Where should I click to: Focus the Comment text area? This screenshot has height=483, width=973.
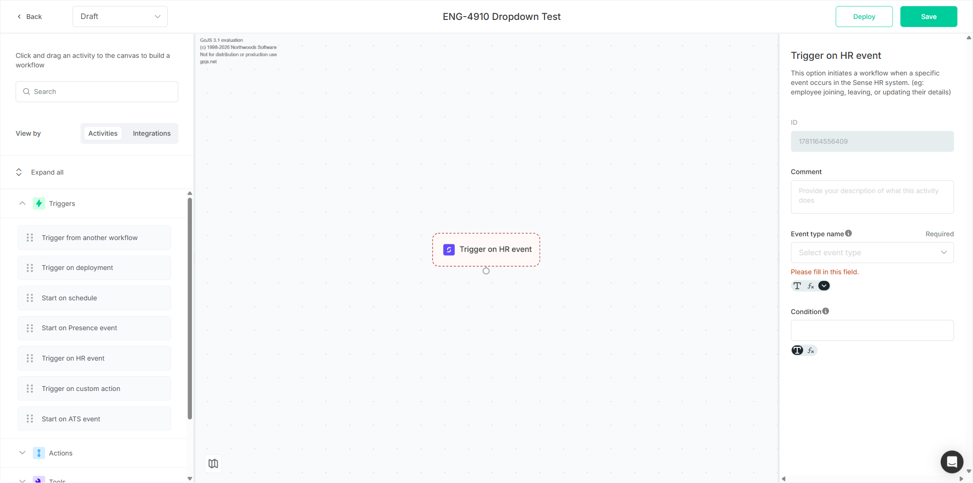[872, 197]
